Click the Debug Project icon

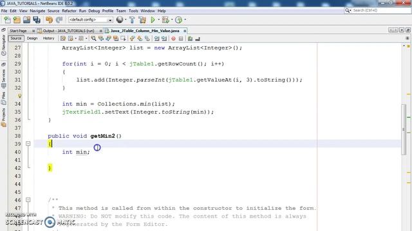click(x=165, y=20)
